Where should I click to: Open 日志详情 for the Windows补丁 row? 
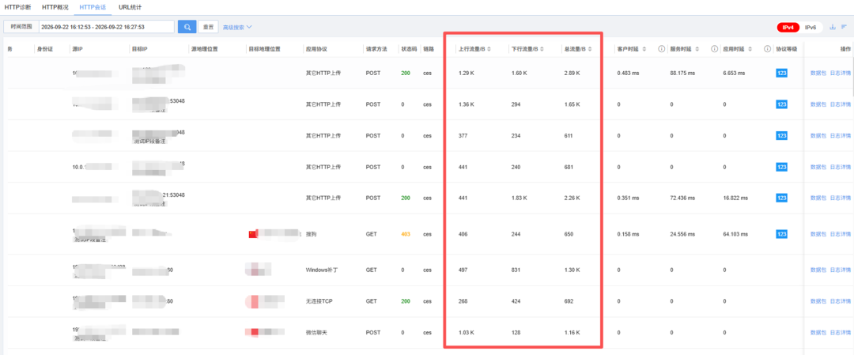[x=840, y=270]
